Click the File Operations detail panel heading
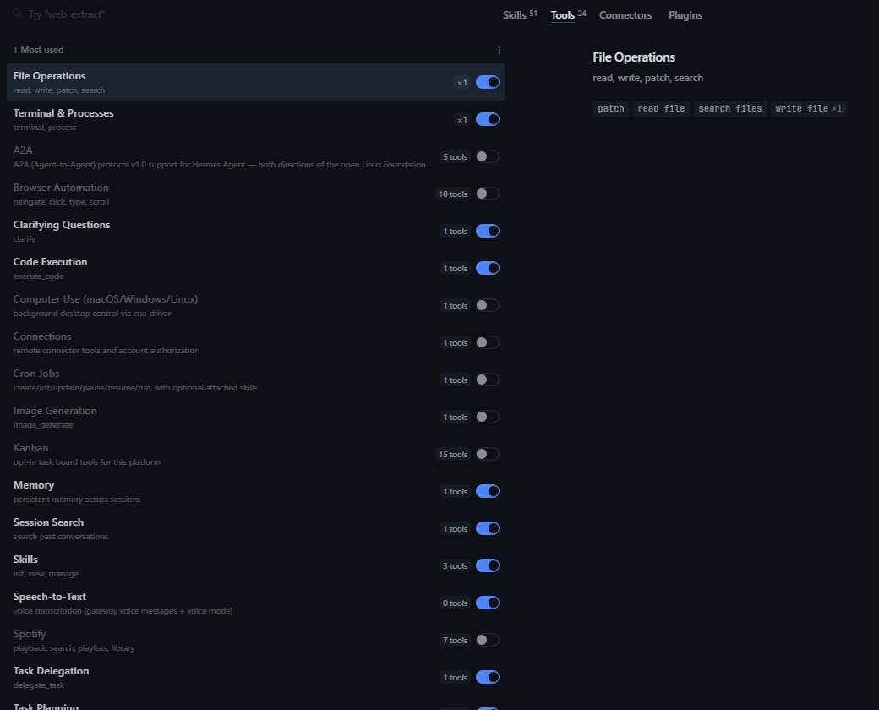The height and width of the screenshot is (710, 879). [634, 57]
